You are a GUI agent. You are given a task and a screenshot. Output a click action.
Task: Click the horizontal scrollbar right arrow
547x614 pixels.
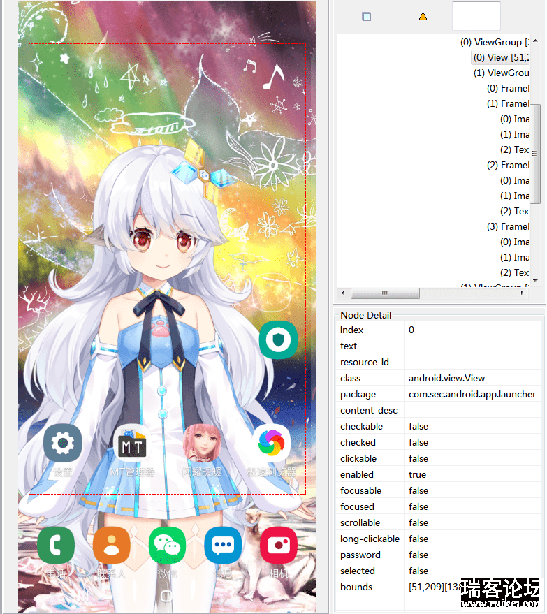coord(523,293)
